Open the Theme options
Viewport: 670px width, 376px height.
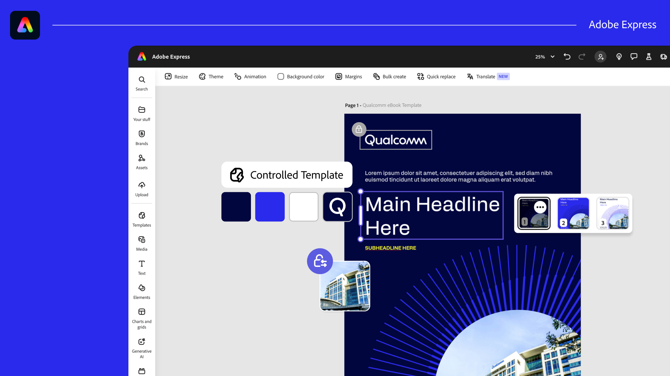(211, 76)
